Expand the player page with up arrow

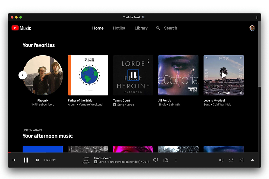coord(252,160)
